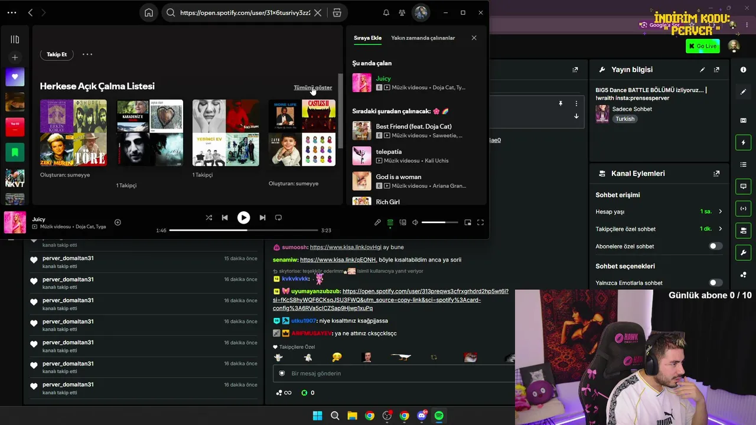Open sumoosh's kisa.link URL in chat
This screenshot has width=756, height=425.
click(x=346, y=247)
